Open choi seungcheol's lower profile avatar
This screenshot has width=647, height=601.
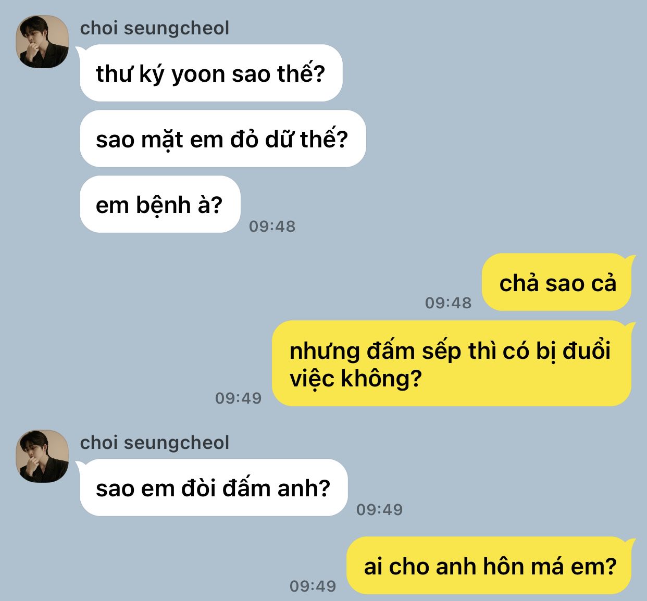tap(43, 456)
